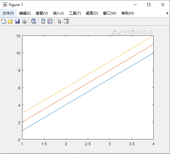Click the y-axis tick label 12
The width and height of the screenshot is (170, 154).
(x=18, y=36)
